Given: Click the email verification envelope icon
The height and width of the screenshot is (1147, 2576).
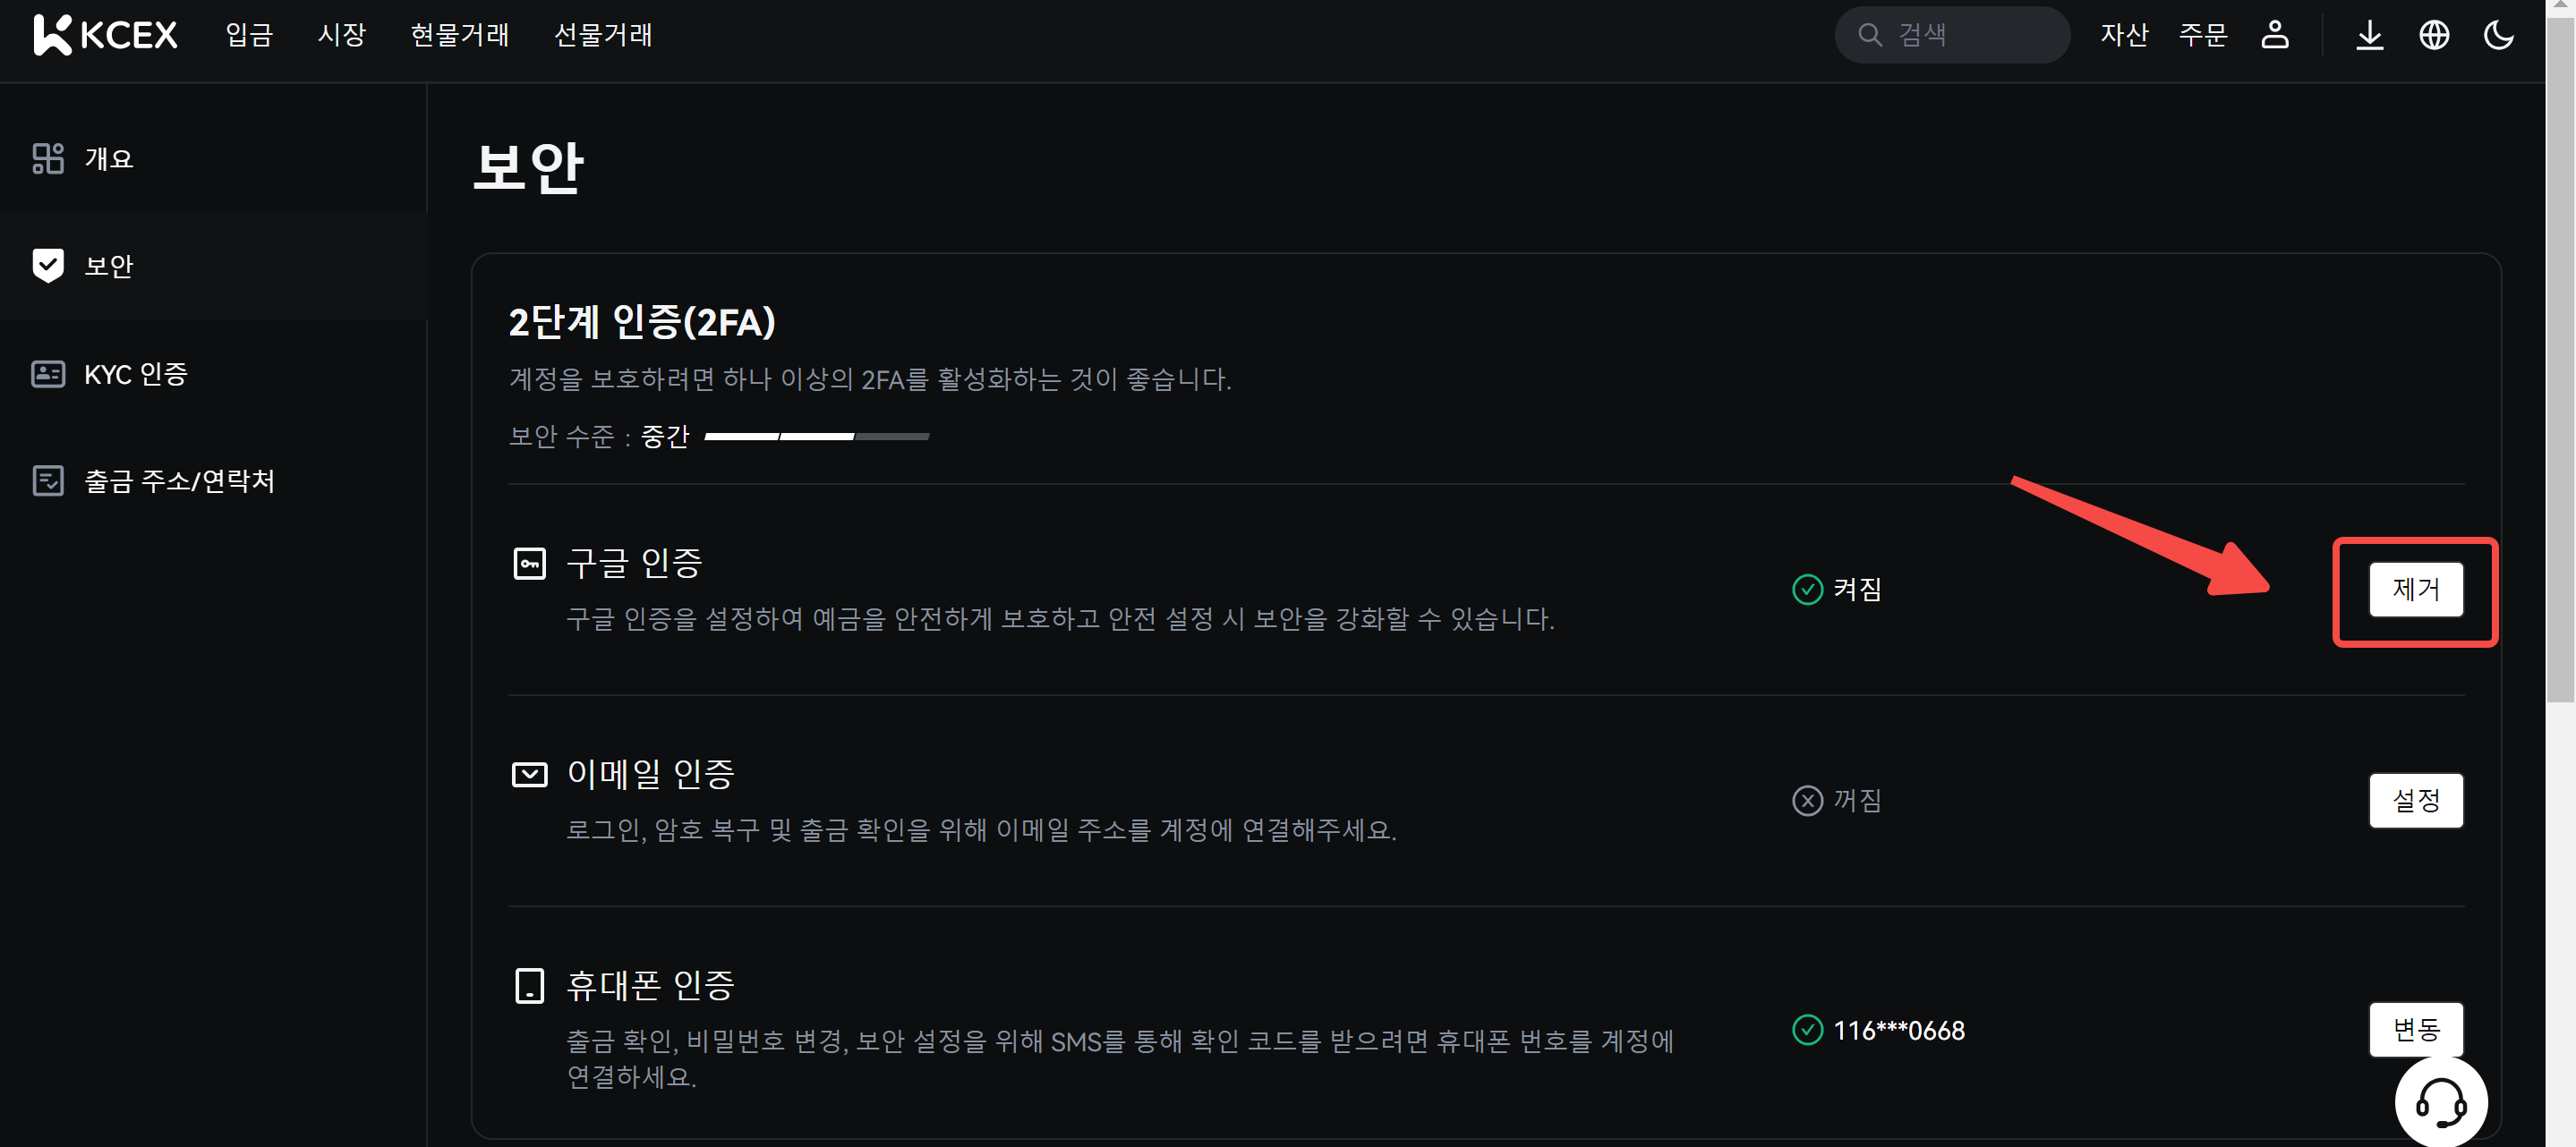Looking at the screenshot, I should tap(529, 774).
